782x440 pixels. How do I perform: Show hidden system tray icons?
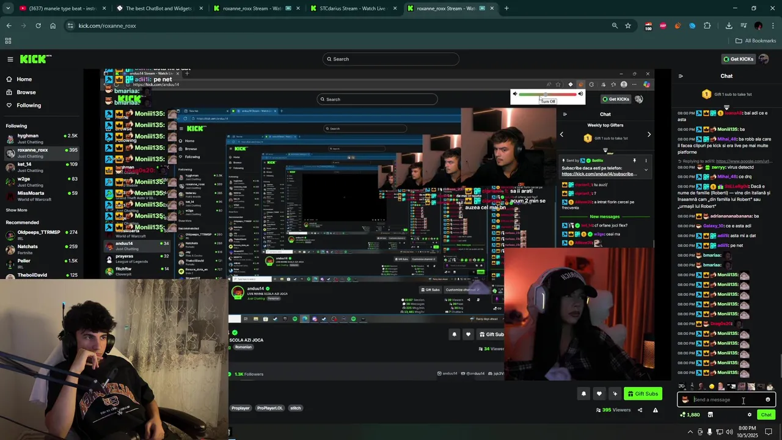point(690,432)
